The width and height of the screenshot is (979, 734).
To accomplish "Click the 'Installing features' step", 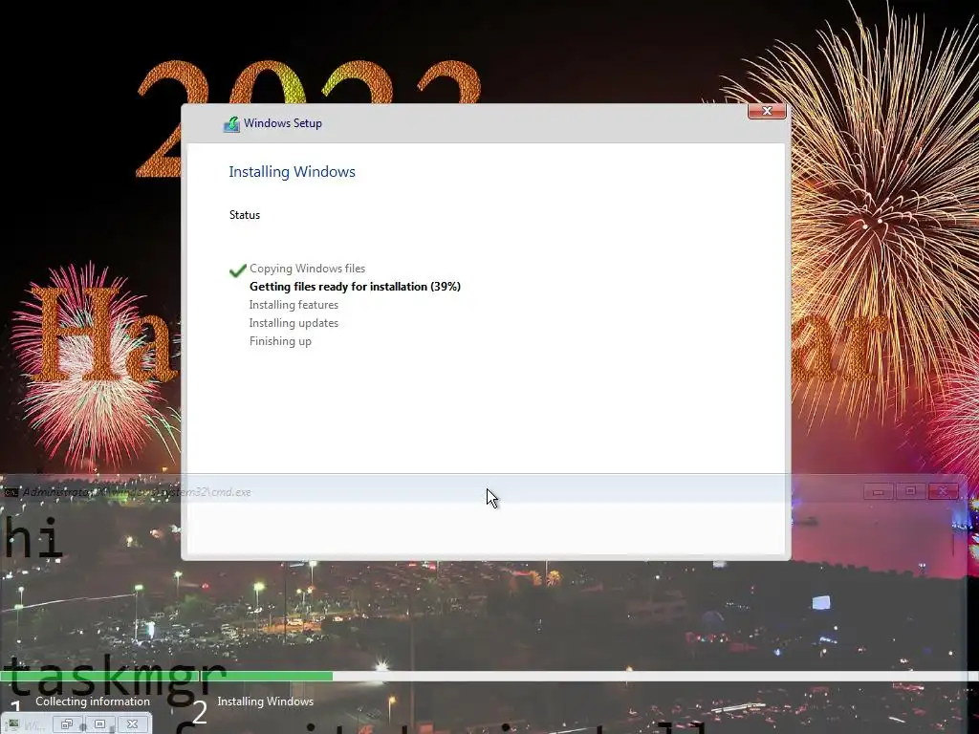I will [x=294, y=305].
